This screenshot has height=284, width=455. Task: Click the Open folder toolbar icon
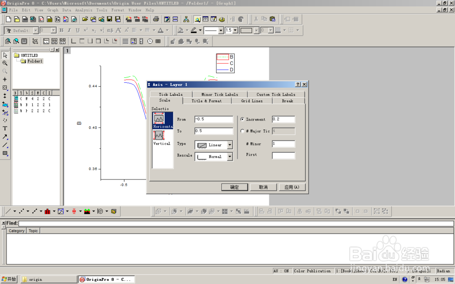tap(85, 20)
